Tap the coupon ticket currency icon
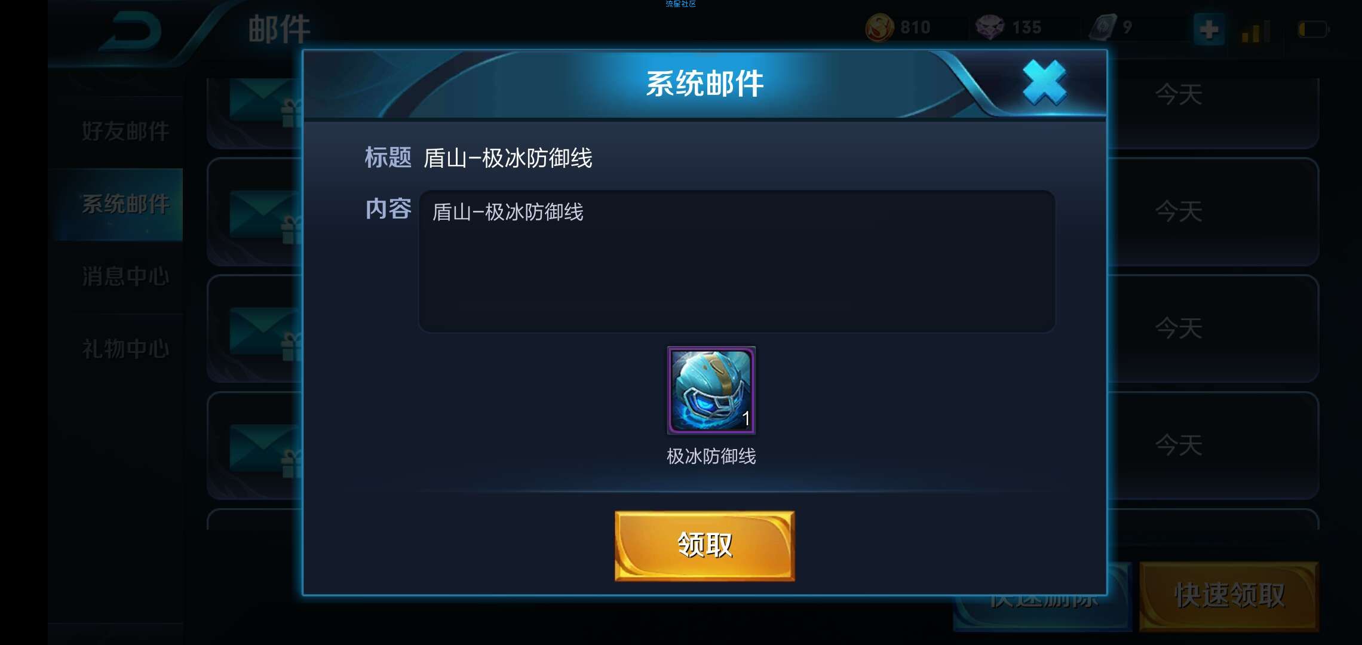 pyautogui.click(x=1103, y=27)
